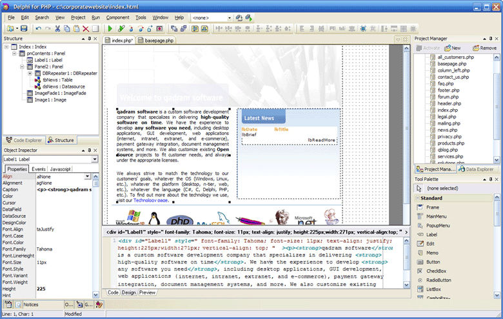Open the Tools menu
503x319 pixels.
(x=141, y=17)
